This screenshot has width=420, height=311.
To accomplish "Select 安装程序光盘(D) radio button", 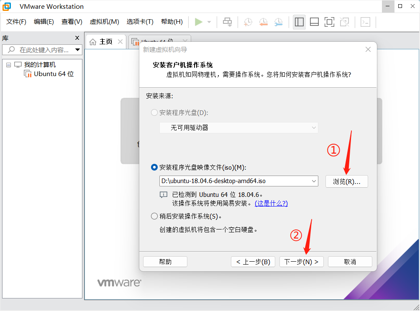I will coord(154,112).
